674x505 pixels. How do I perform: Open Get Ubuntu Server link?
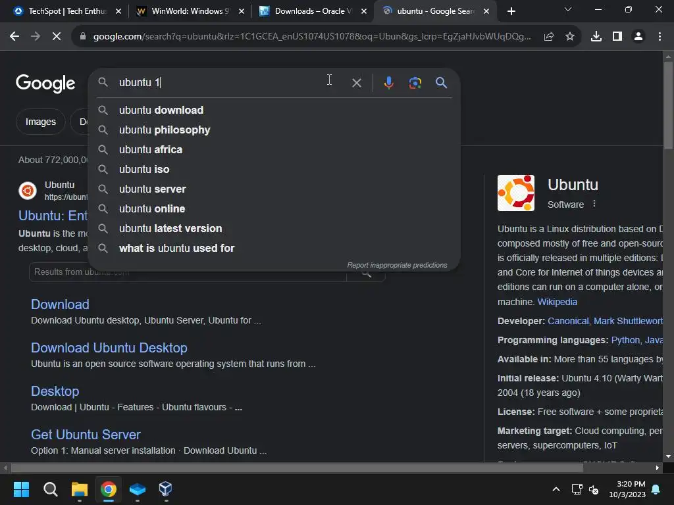click(86, 434)
